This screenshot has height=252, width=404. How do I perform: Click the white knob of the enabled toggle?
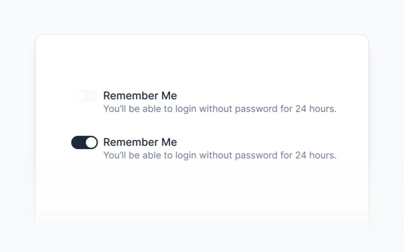pyautogui.click(x=91, y=143)
